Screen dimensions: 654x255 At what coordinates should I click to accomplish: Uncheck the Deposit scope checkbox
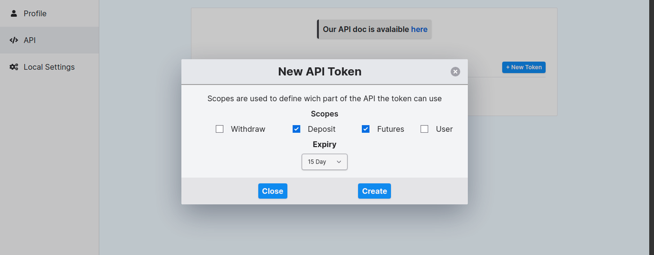[296, 129]
